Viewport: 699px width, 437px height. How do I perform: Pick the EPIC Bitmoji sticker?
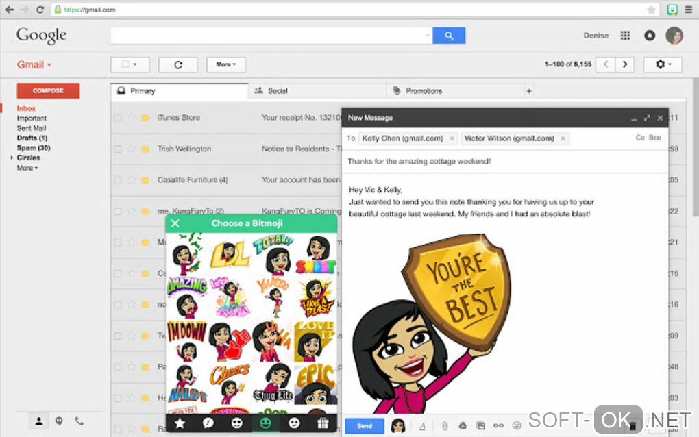coord(316,384)
